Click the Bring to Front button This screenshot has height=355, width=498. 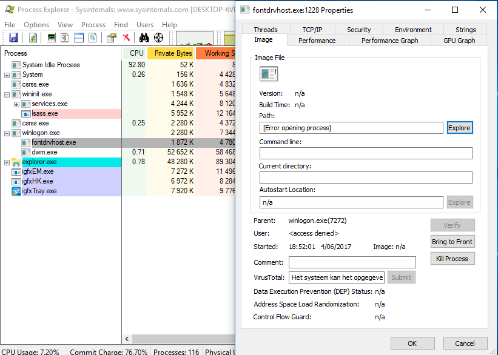[453, 242]
